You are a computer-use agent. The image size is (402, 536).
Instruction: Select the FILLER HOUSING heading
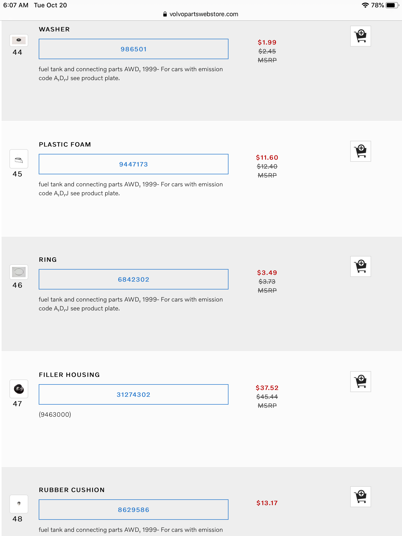tap(69, 375)
